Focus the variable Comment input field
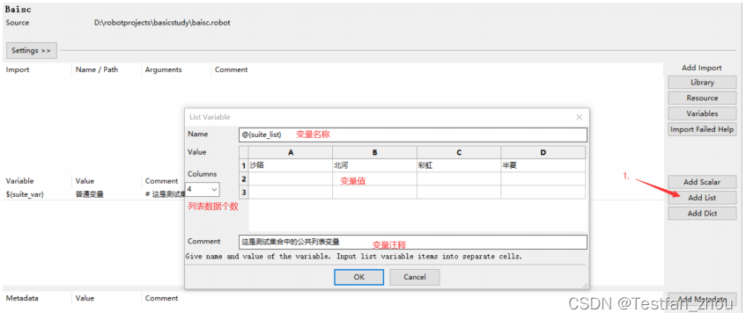The height and width of the screenshot is (320, 746). tap(413, 242)
